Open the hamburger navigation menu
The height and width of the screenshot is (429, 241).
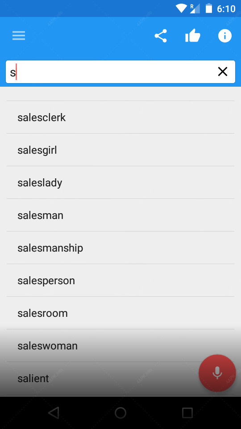point(19,36)
